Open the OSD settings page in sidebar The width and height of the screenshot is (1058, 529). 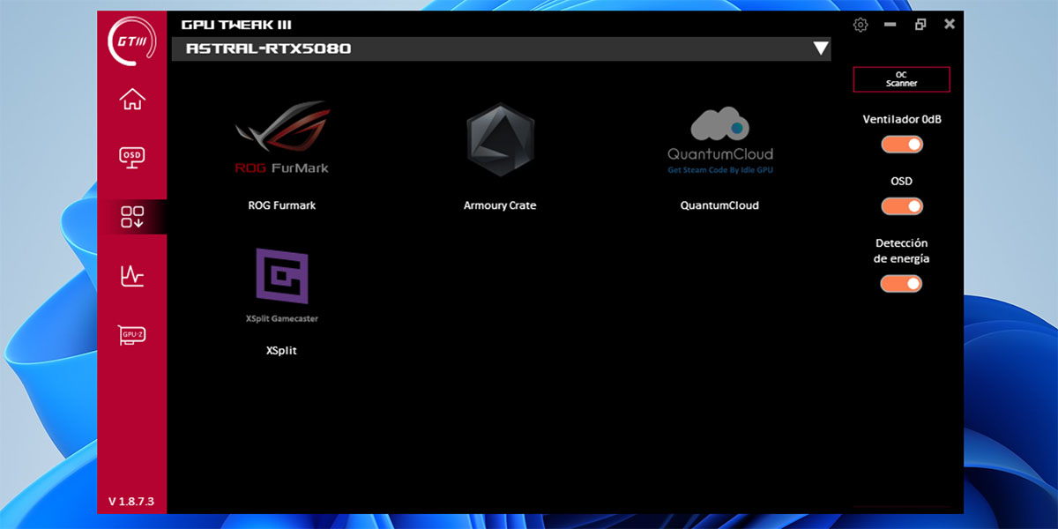(x=132, y=157)
